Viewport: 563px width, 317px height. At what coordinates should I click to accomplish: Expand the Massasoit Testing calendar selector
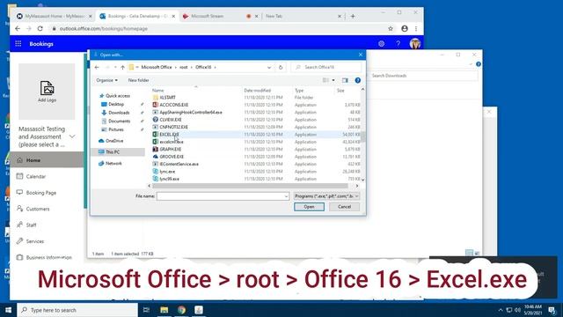point(72,136)
